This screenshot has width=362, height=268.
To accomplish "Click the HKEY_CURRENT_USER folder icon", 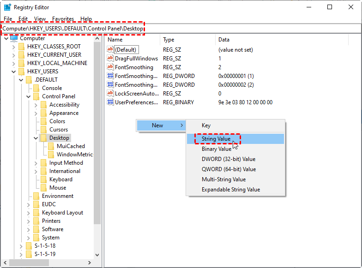I will [x=21, y=55].
